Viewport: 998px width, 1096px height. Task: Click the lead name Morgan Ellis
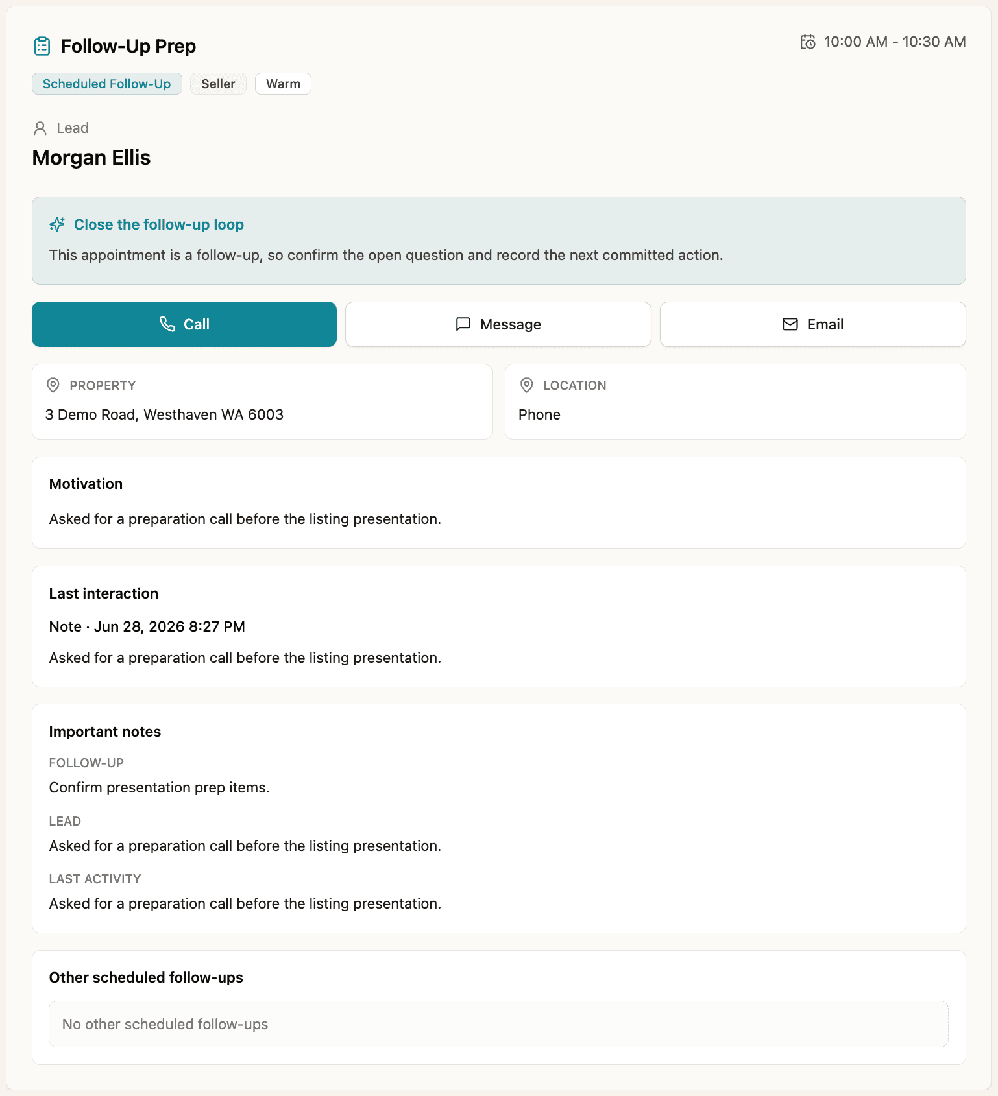(91, 158)
